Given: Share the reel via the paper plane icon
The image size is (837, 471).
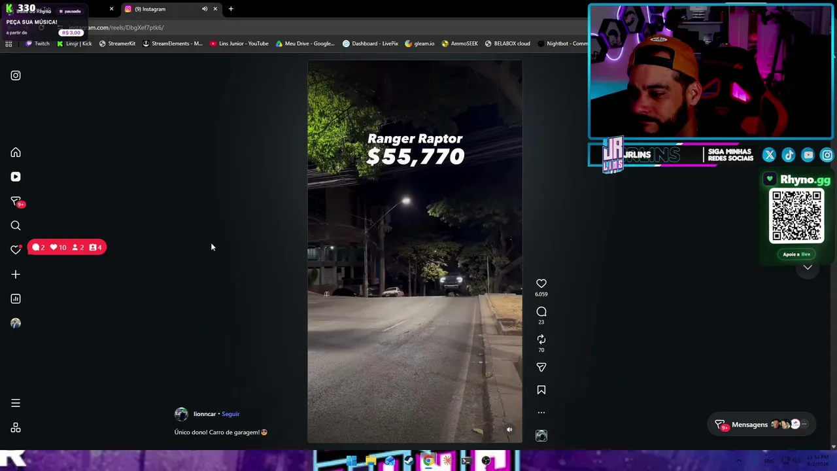Looking at the screenshot, I should tap(541, 368).
